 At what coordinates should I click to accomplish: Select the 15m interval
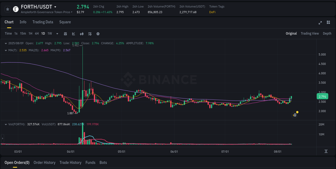pyautogui.click(x=24, y=34)
